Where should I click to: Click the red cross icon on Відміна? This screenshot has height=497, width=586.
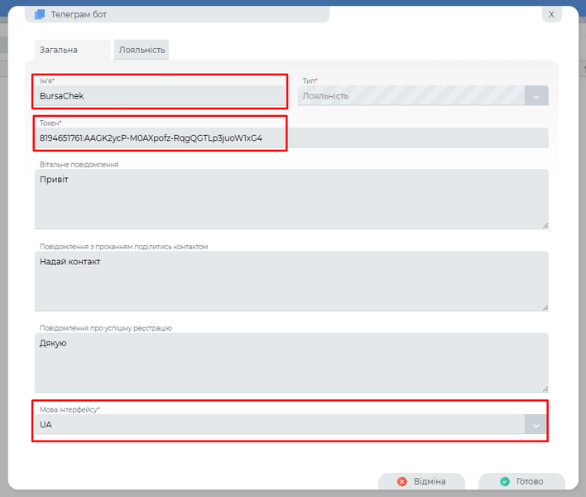(402, 481)
